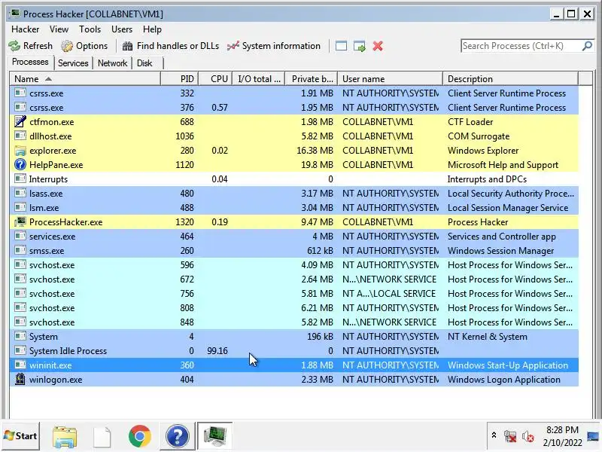
Task: Open the Hacker menu
Action: click(26, 29)
